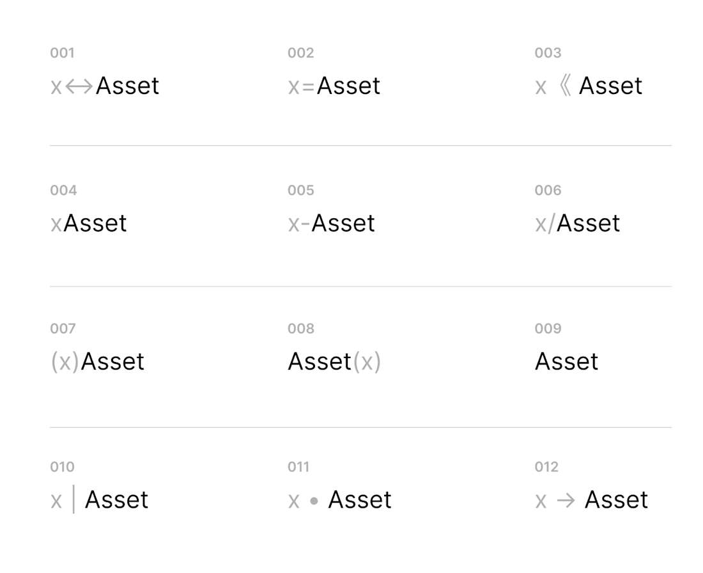
Task: Select the 004 xAsset wordmark
Action: [88, 223]
